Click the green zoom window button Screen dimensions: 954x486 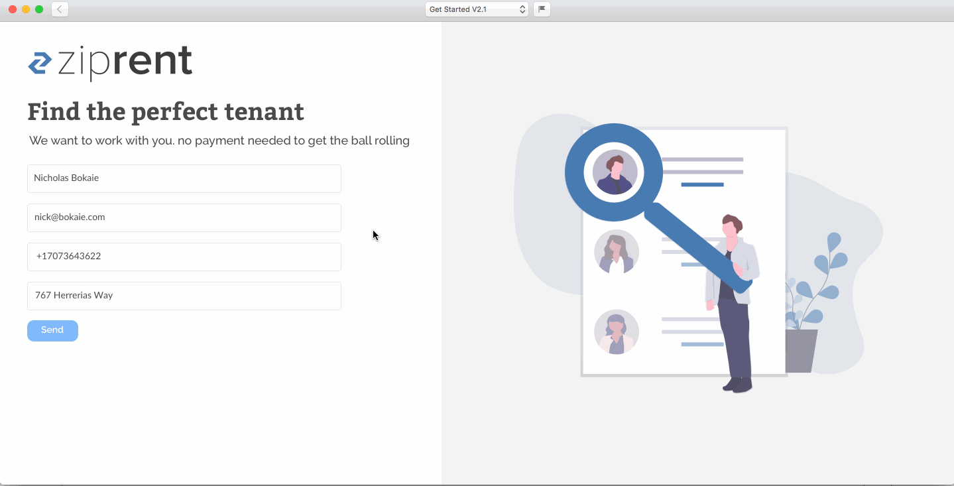[39, 9]
